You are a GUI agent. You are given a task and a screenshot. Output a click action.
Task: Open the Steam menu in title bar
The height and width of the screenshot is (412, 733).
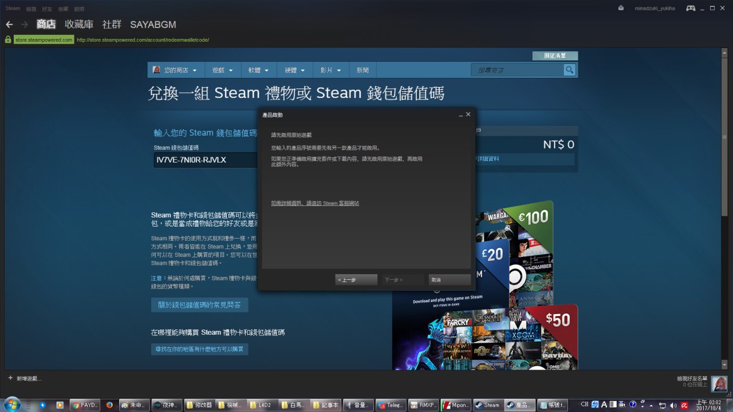coord(13,9)
